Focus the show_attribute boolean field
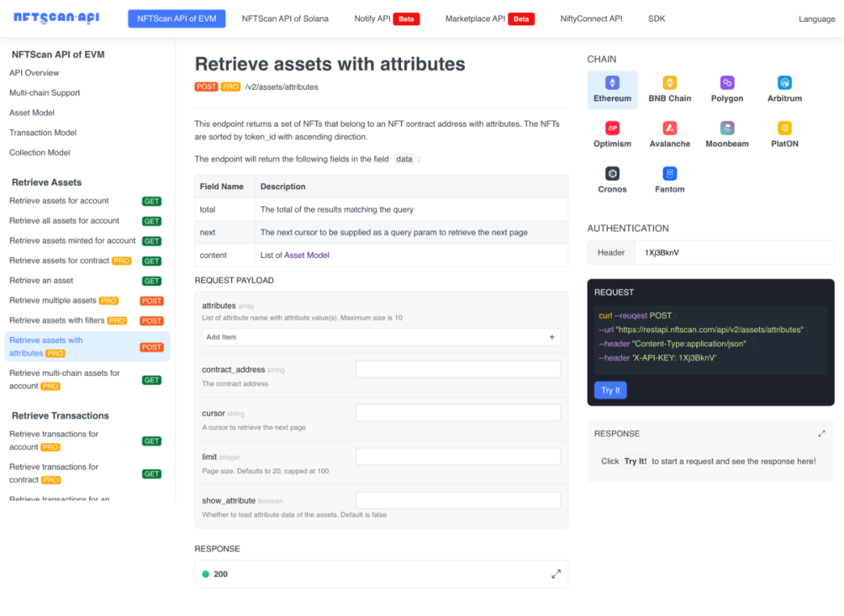844x616 pixels. point(458,500)
